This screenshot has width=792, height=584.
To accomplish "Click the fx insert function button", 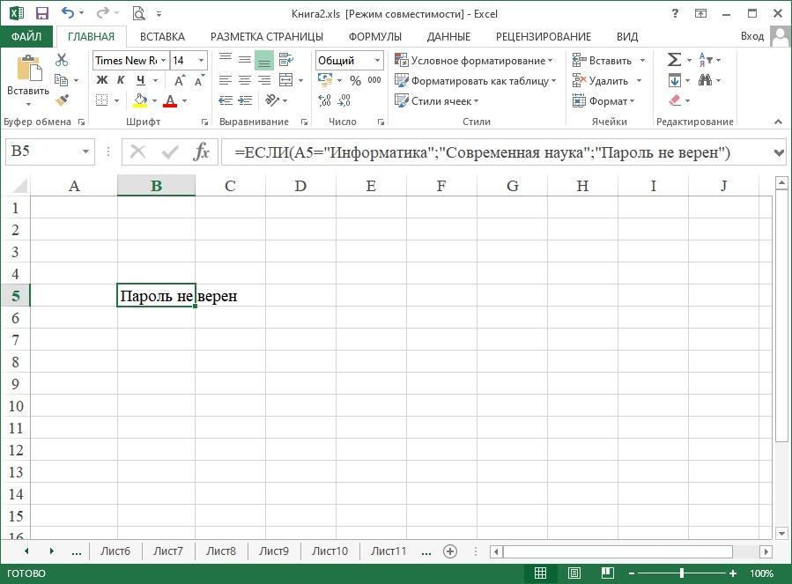I will (x=201, y=152).
